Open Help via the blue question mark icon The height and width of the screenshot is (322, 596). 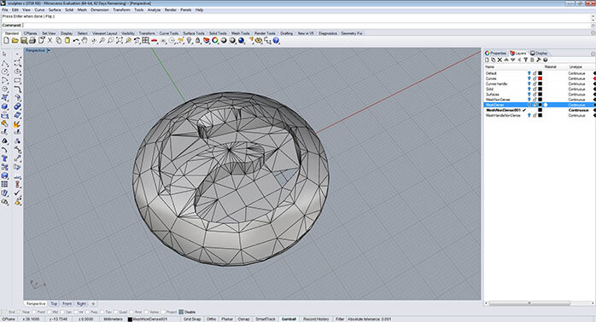coord(276,41)
